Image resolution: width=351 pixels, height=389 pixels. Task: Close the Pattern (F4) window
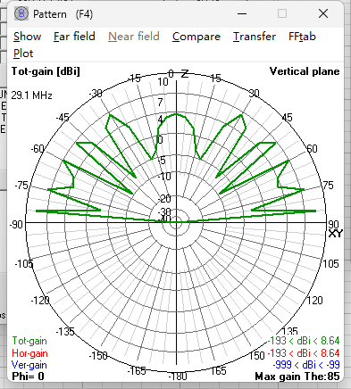tap(323, 13)
